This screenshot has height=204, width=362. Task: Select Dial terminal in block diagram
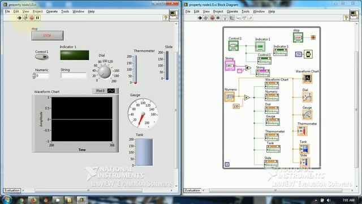(x=307, y=97)
